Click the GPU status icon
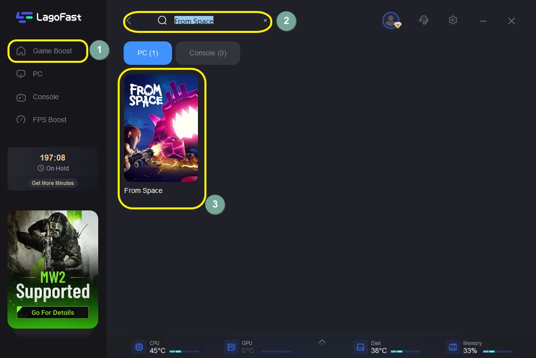Screen dimensions: 536x358 click(x=231, y=347)
